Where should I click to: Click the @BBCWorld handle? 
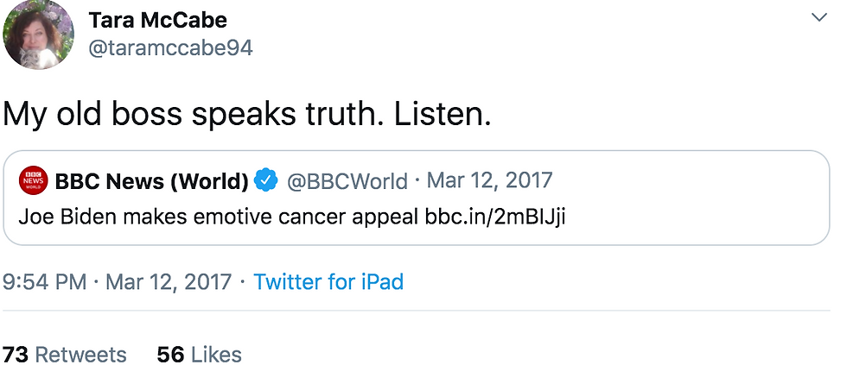347,181
